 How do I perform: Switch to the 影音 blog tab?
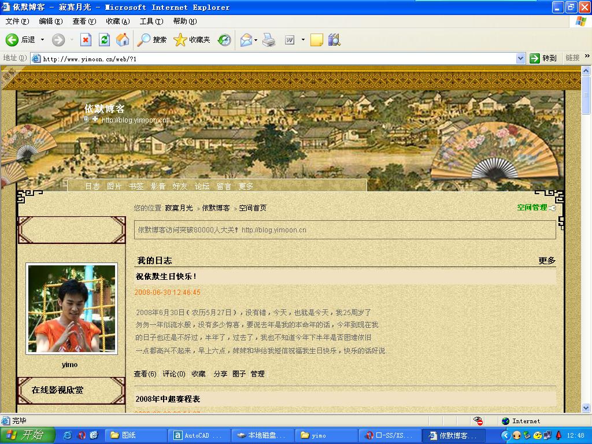(158, 186)
